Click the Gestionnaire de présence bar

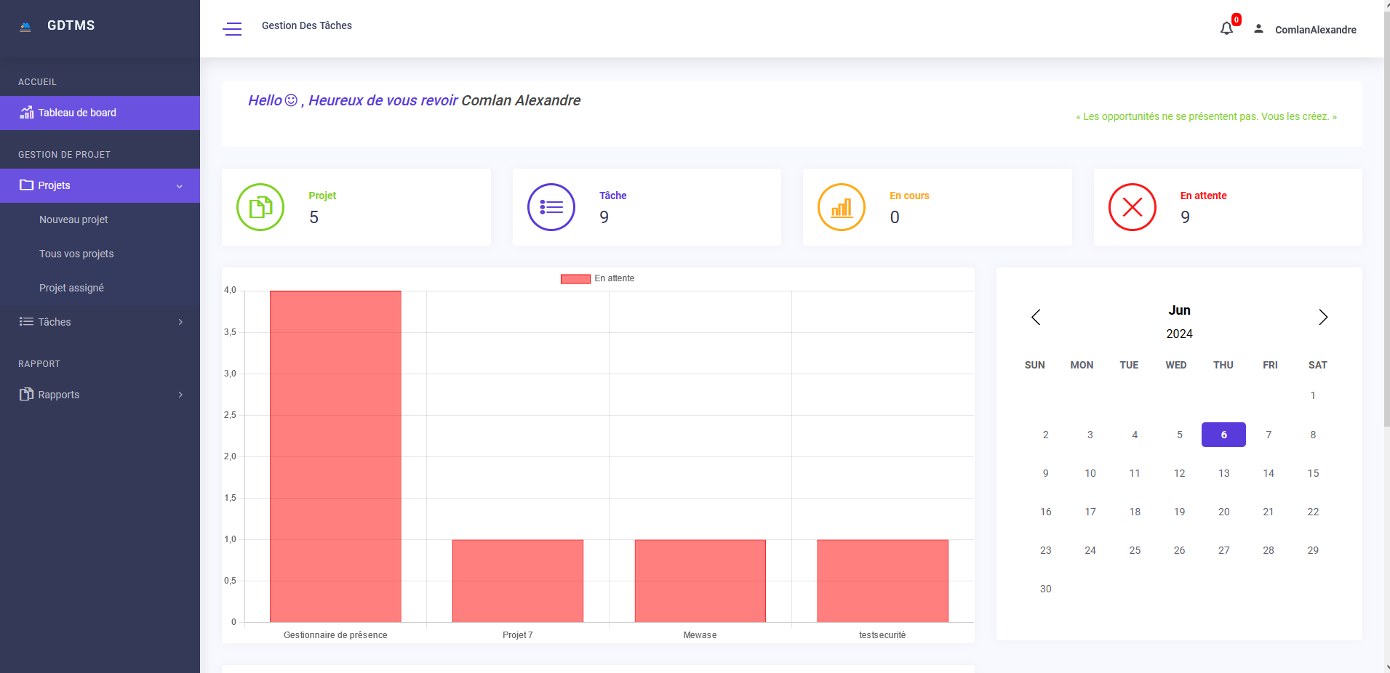pos(335,456)
